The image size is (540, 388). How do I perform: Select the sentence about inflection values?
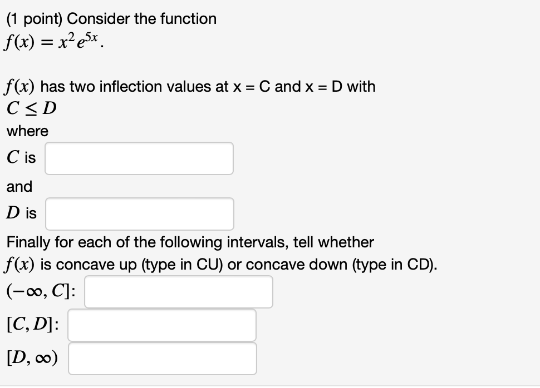coord(189,86)
